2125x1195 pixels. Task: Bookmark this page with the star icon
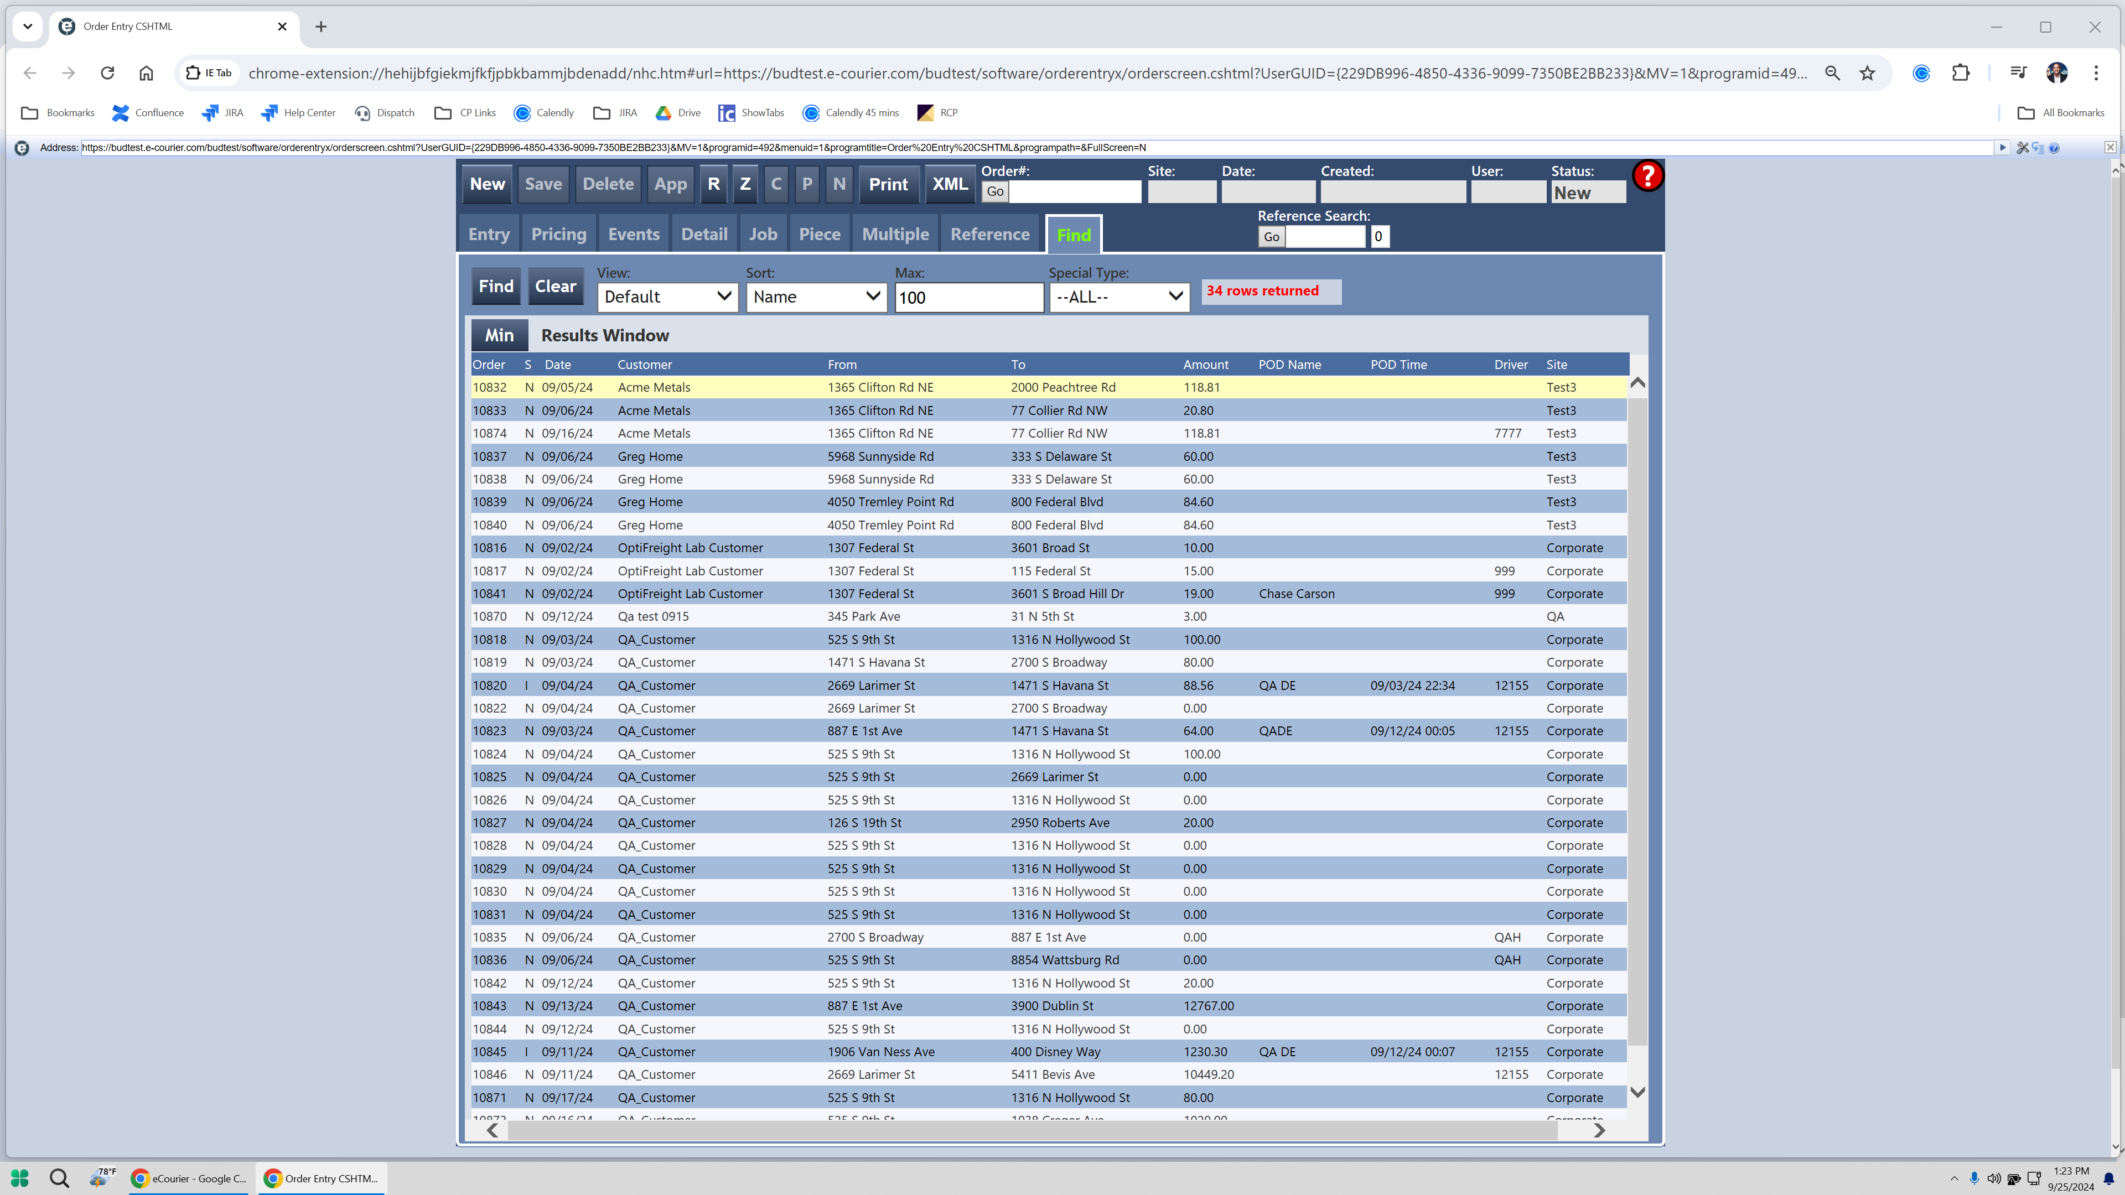(x=1868, y=74)
